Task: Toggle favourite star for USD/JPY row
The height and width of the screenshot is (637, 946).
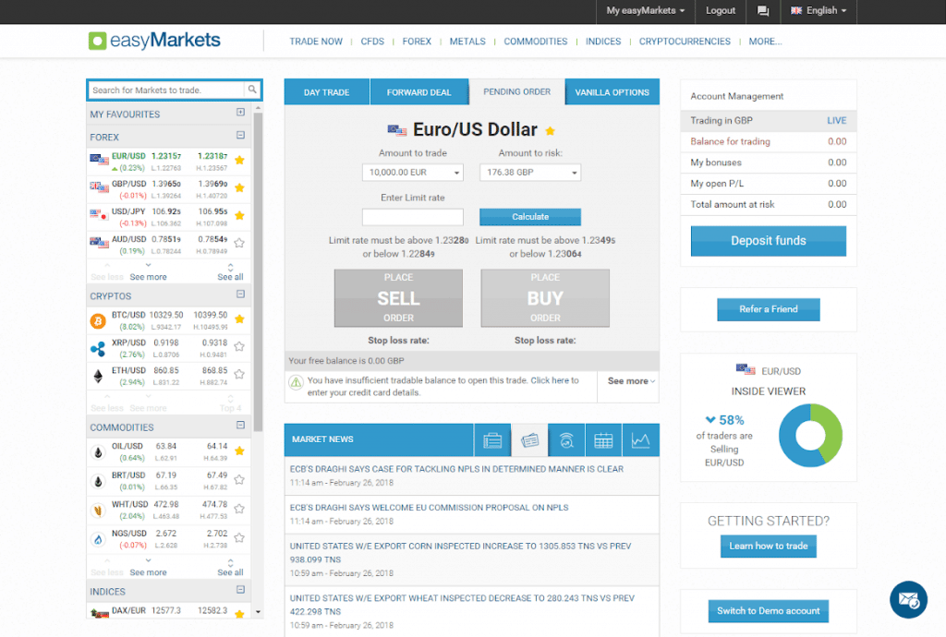Action: pyautogui.click(x=239, y=216)
